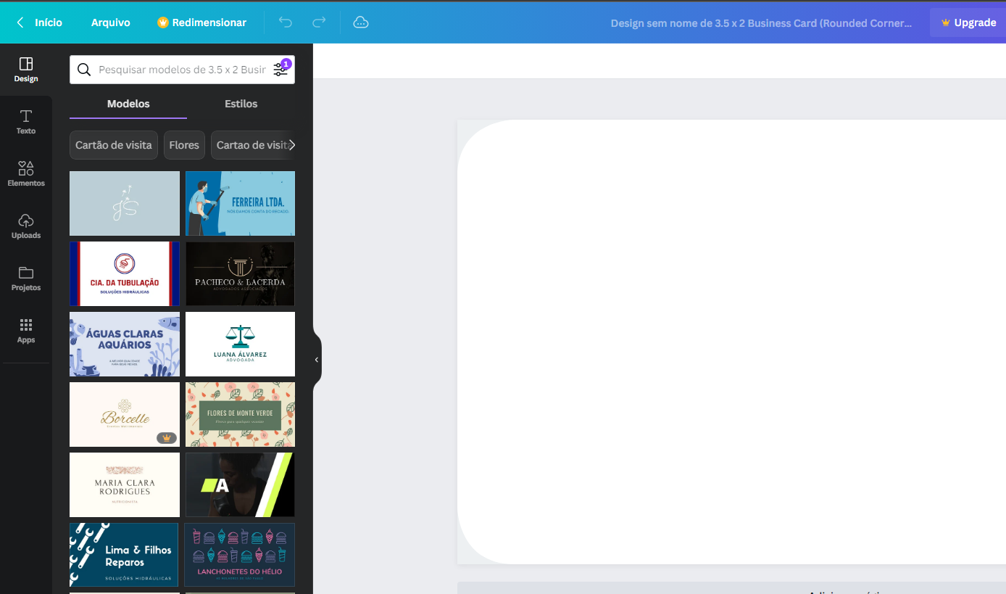Choose the Ferreira Ltda. template
The height and width of the screenshot is (594, 1006).
[x=240, y=203]
